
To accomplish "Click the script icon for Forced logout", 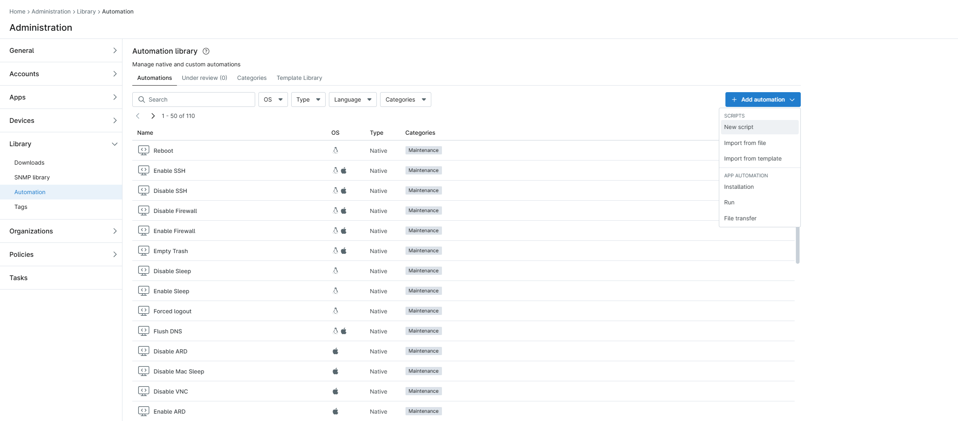I will pos(143,311).
